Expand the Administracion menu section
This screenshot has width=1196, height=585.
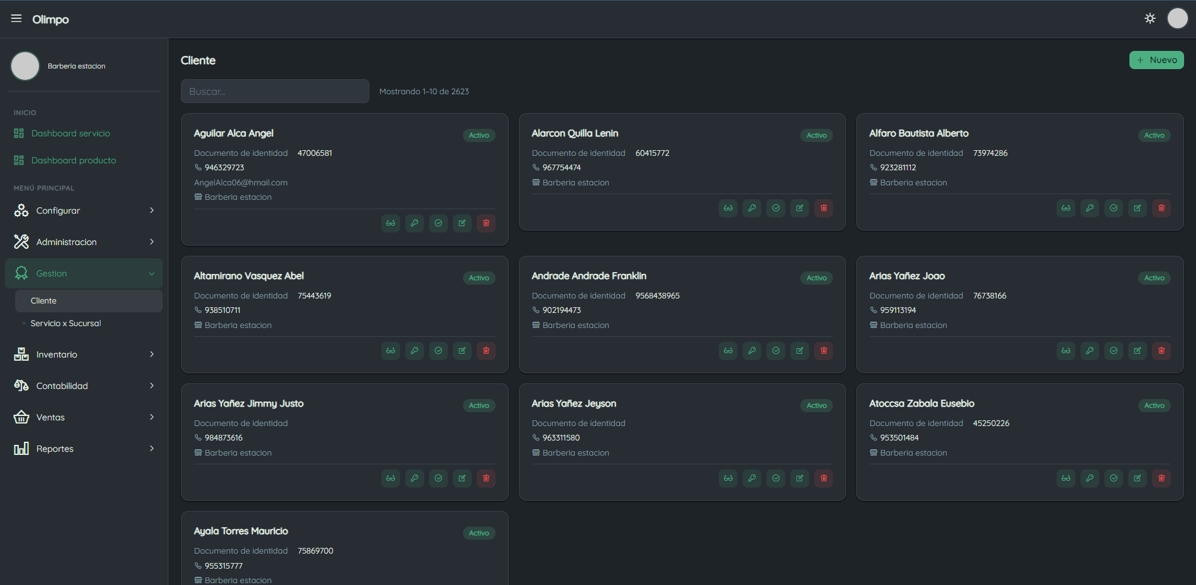coord(84,242)
